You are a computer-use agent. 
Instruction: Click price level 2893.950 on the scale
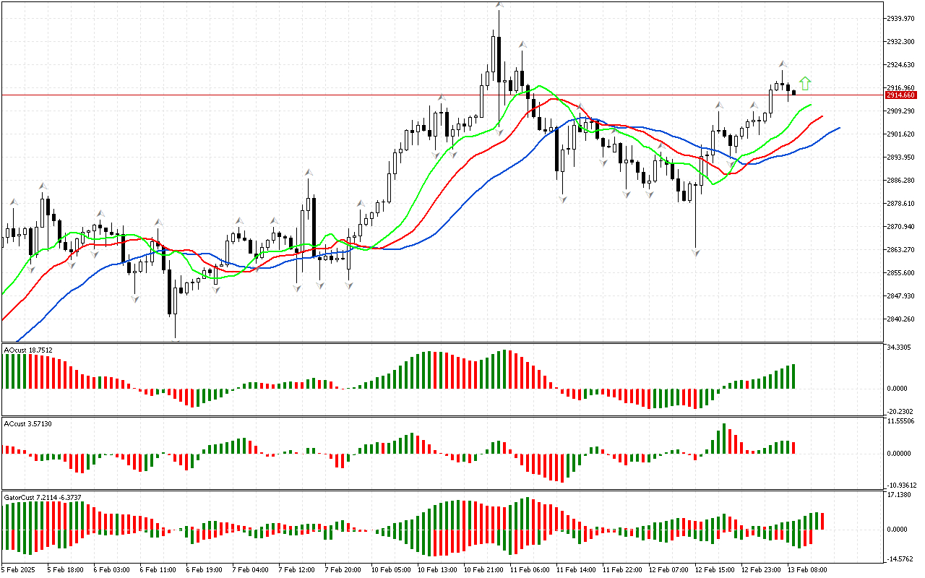[900, 157]
